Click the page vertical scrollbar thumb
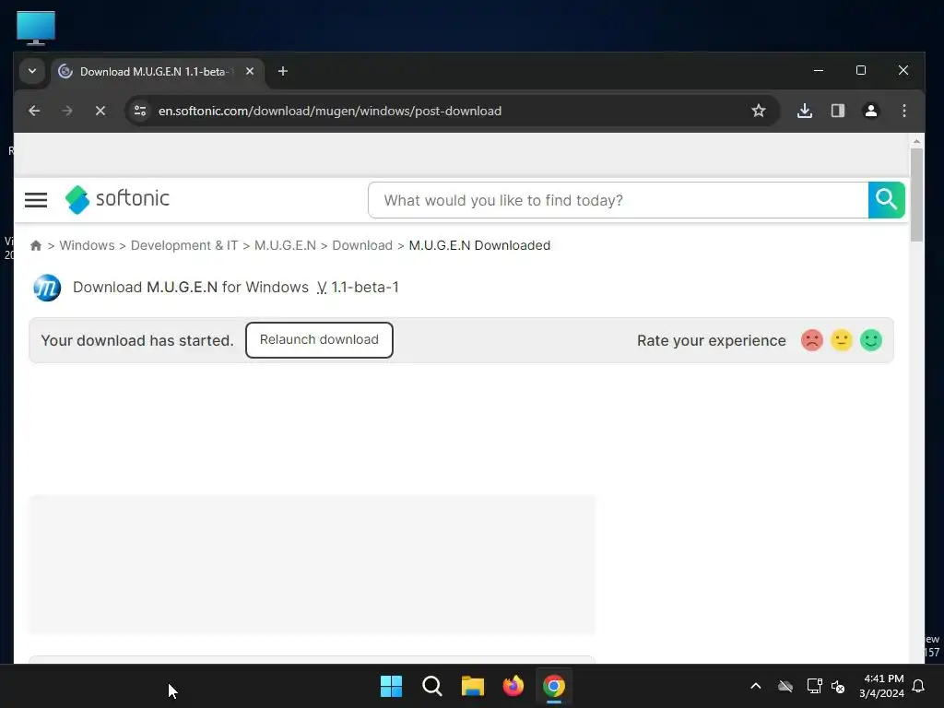 pos(916,195)
